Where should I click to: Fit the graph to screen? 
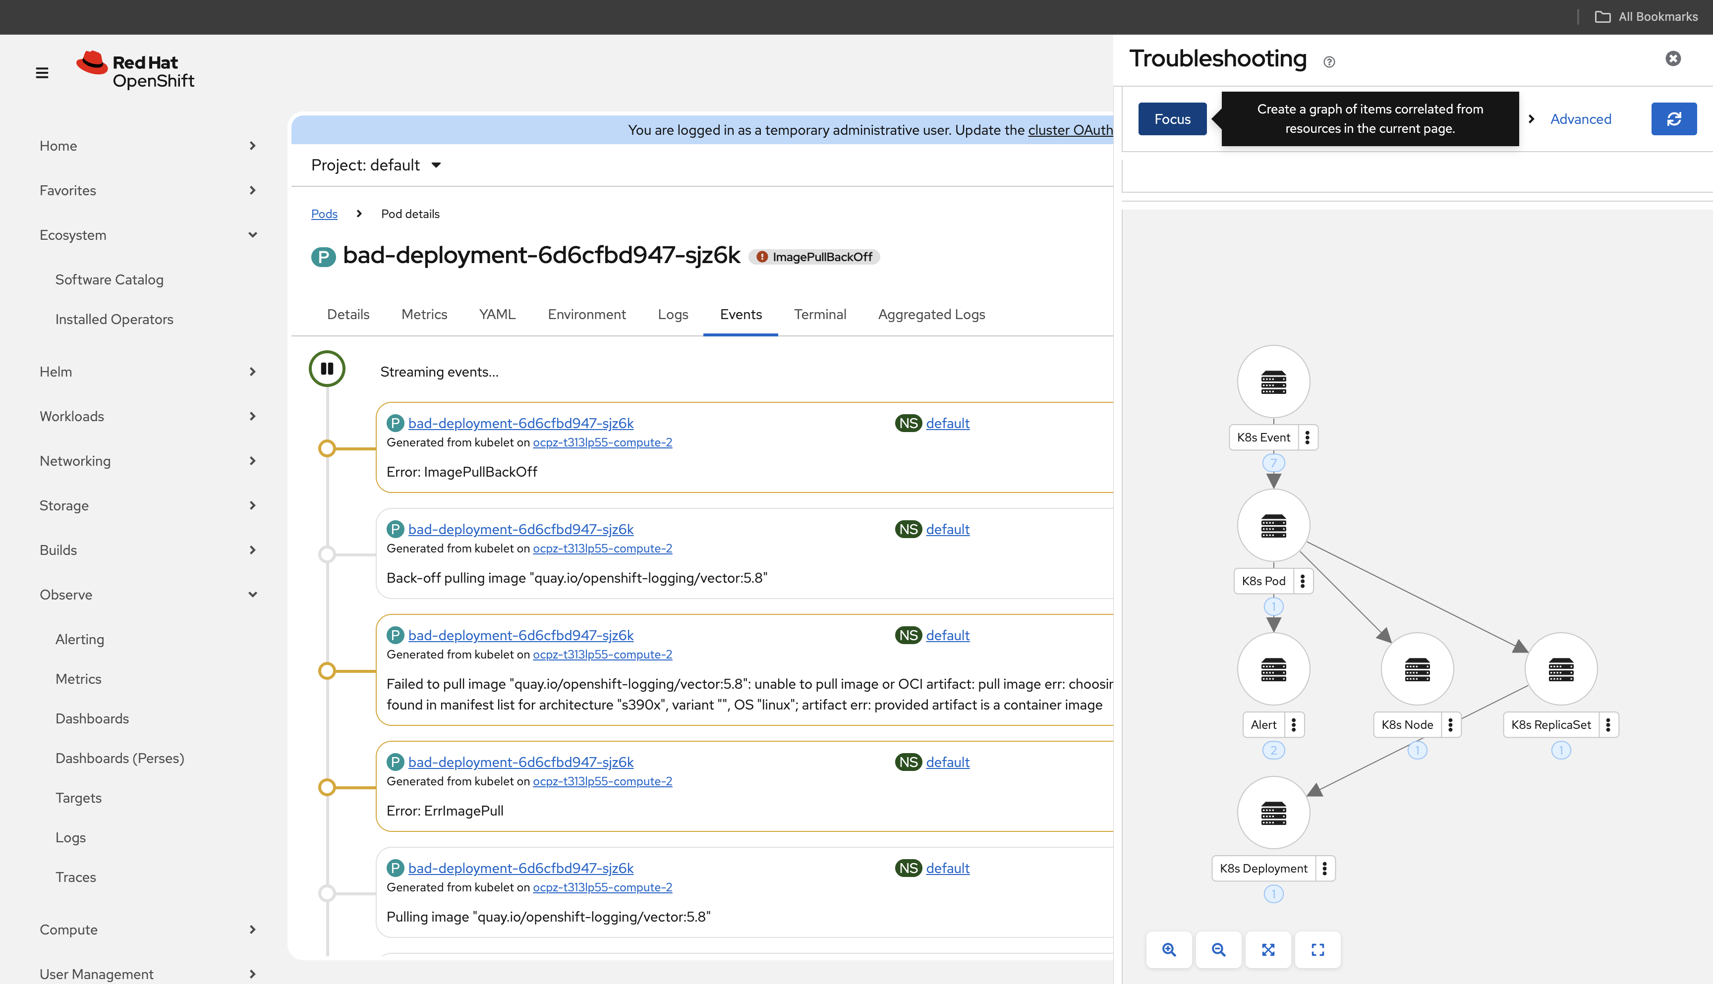(x=1267, y=949)
